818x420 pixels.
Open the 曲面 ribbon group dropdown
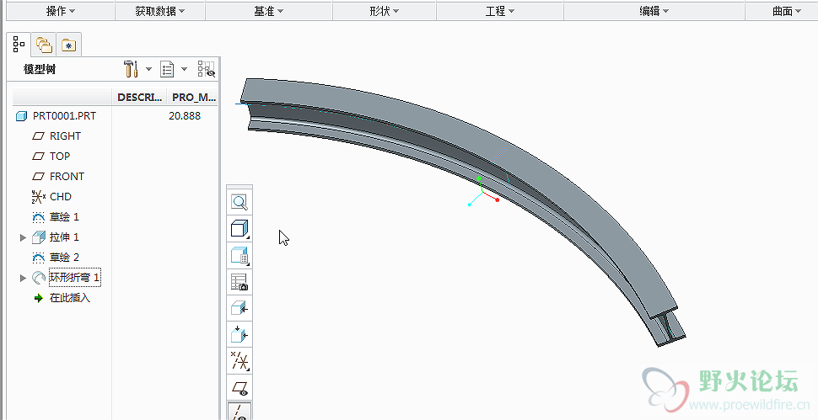pos(787,11)
